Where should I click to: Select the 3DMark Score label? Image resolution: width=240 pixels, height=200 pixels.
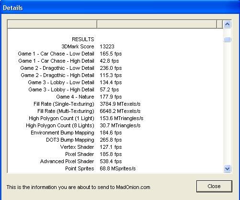coord(78,46)
